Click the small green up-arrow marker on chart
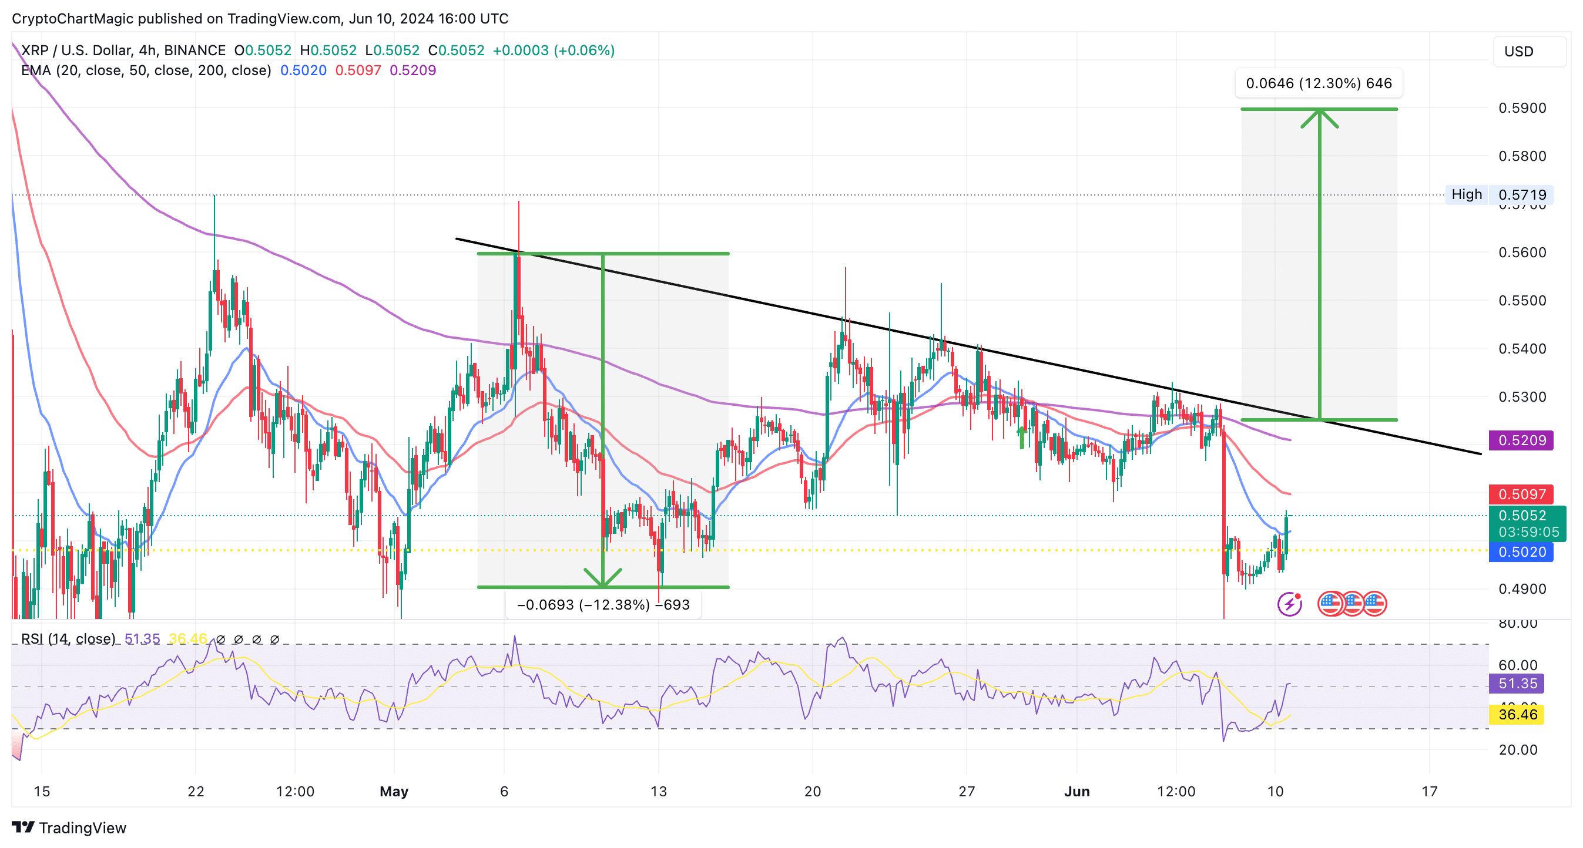The image size is (1583, 848). coord(1021,438)
